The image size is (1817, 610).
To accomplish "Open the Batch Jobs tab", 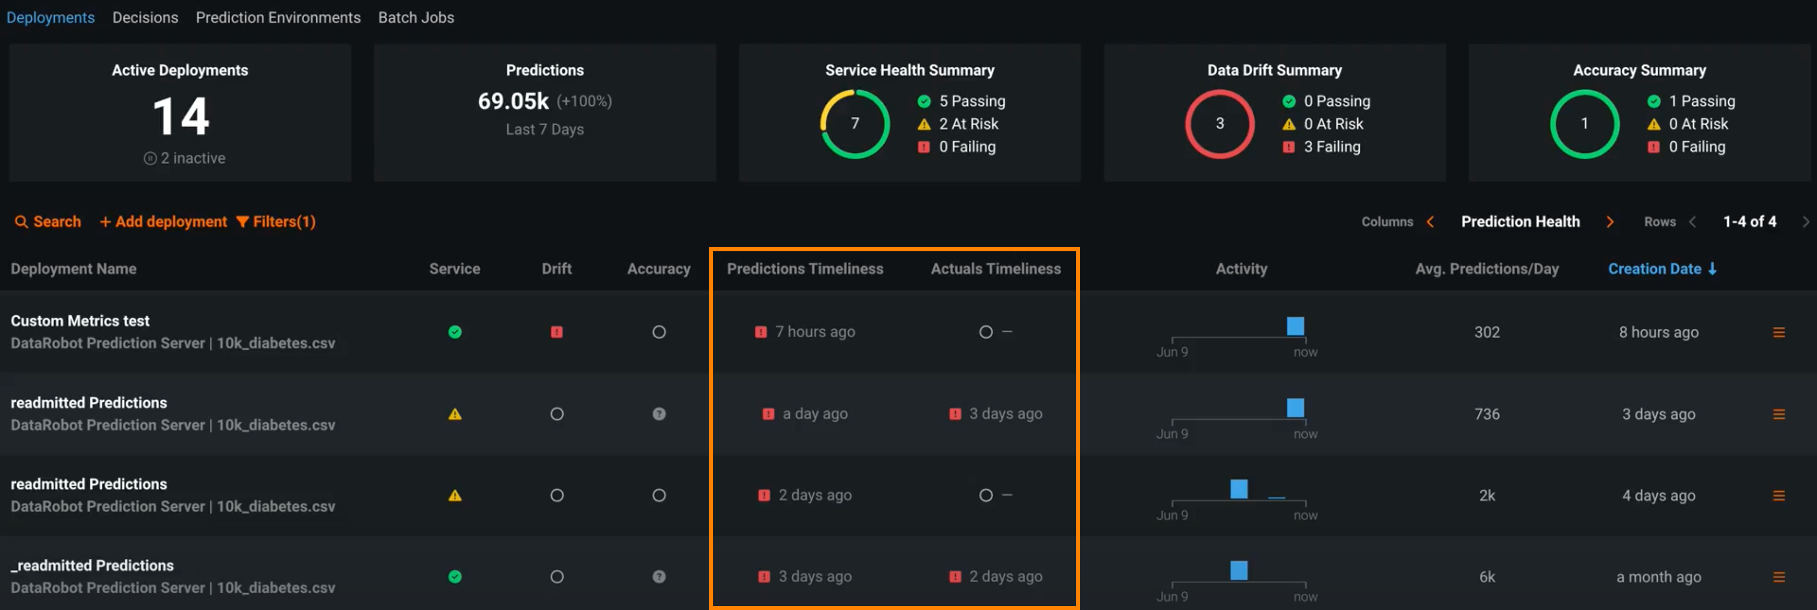I will click(x=415, y=18).
